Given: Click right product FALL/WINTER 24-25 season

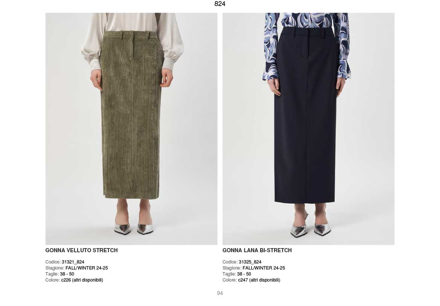Looking at the screenshot, I should click(x=264, y=268).
